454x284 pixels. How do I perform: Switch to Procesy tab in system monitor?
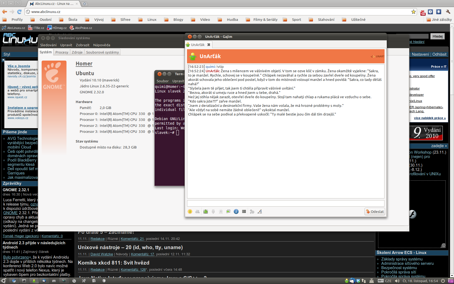pyautogui.click(x=62, y=52)
